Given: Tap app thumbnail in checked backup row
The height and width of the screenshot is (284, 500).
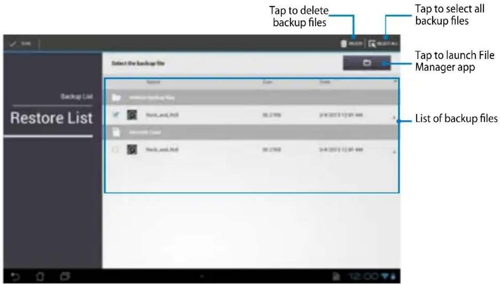Looking at the screenshot, I should point(132,116).
